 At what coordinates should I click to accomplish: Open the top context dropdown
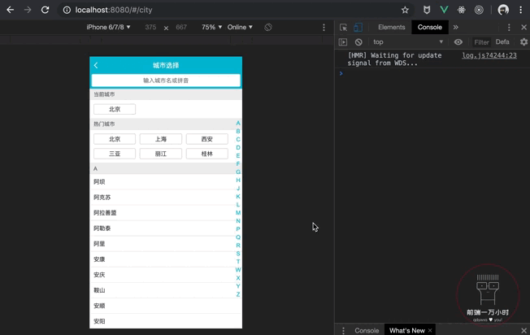pyautogui.click(x=408, y=42)
